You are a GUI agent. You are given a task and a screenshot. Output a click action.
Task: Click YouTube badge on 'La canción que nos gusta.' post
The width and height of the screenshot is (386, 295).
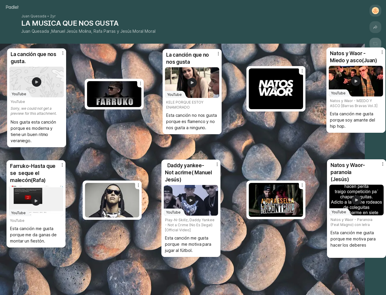tap(19, 94)
